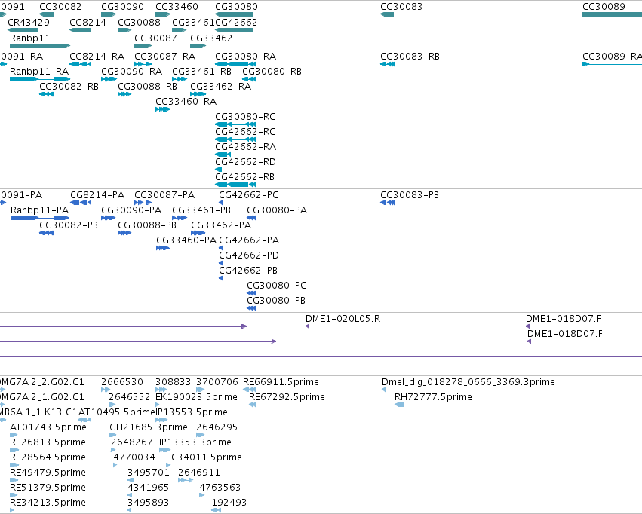Select transcript CG42662-RB
This screenshot has width=642, height=514.
(x=245, y=177)
